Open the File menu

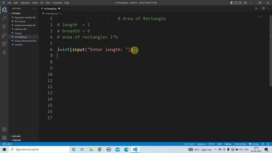pyautogui.click(x=9, y=3)
